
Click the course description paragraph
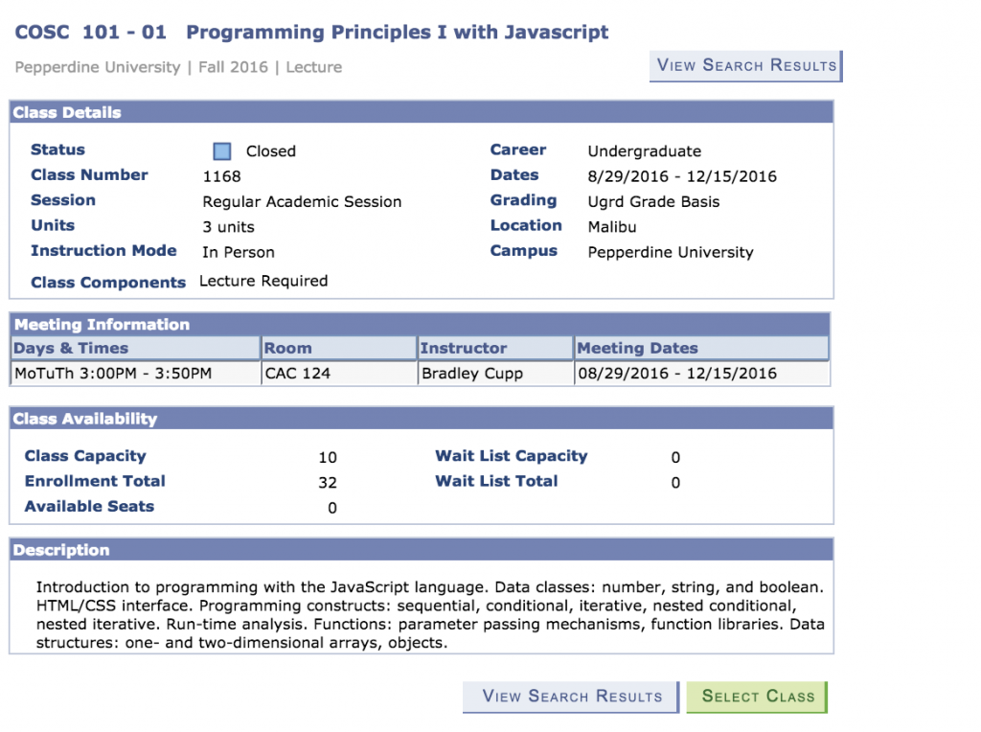[430, 615]
